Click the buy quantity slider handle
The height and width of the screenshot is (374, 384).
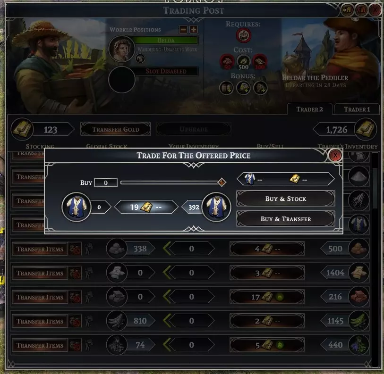(222, 182)
